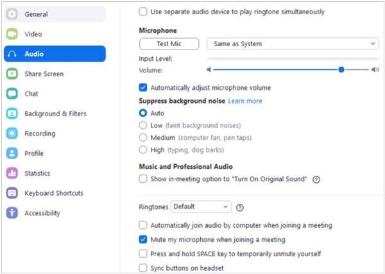Open Recording settings tab
Image resolution: width=385 pixels, height=274 pixels.
55,133
